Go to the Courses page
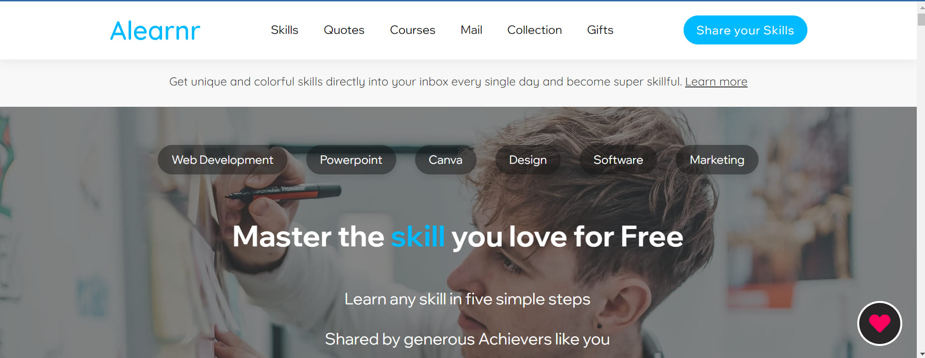Screen dimensions: 925x358 click(413, 30)
